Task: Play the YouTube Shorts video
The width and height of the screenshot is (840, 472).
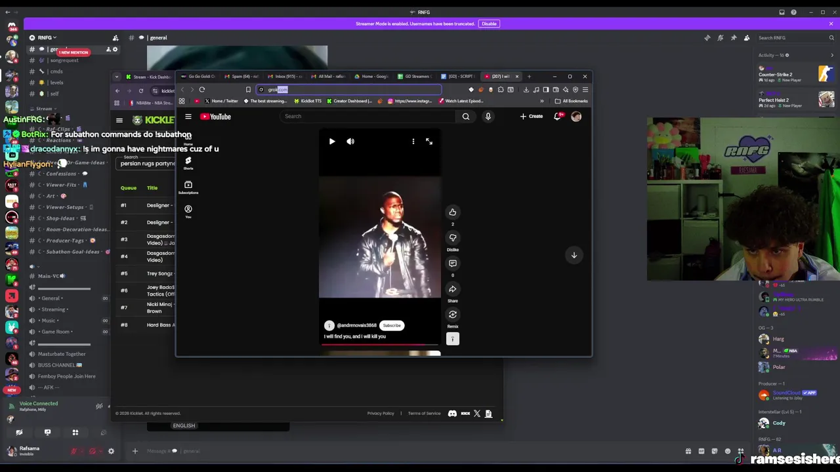Action: pyautogui.click(x=332, y=142)
